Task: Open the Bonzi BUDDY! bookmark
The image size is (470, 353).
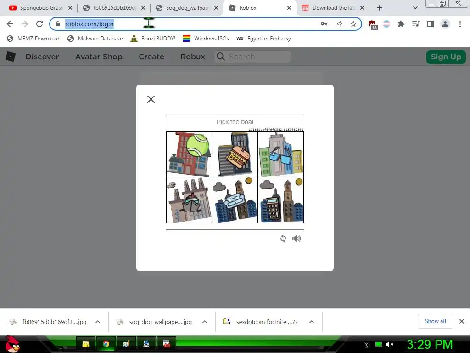Action: click(x=153, y=39)
